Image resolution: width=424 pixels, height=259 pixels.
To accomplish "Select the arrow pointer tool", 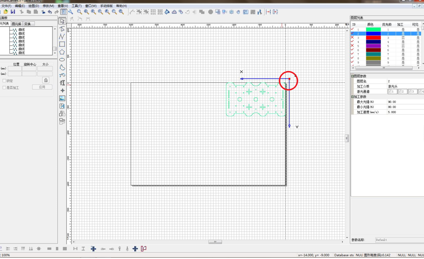I will click(x=62, y=21).
